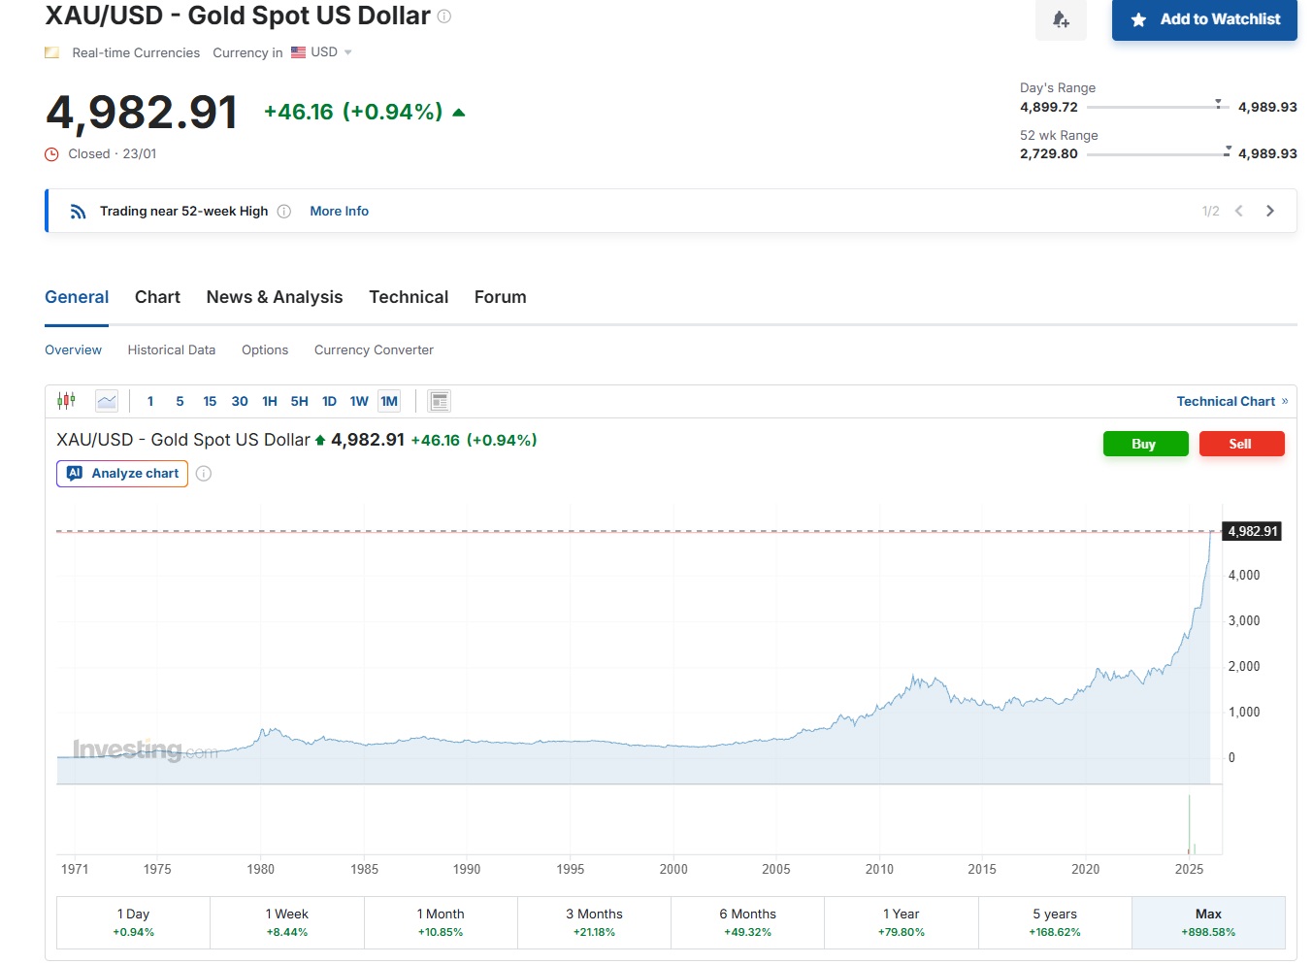Open the More Info link

tap(340, 212)
